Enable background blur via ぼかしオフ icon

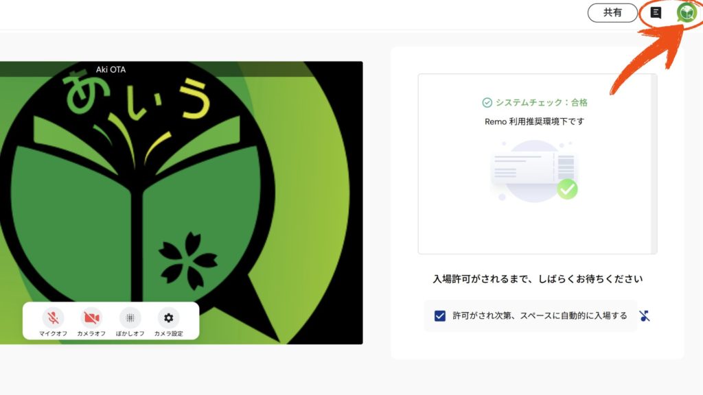pos(130,318)
